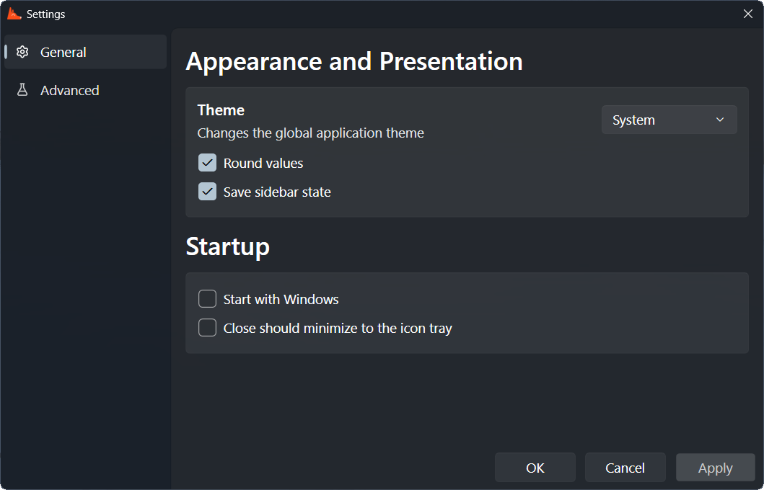Enable Start with Windows checkbox
This screenshot has width=764, height=490.
[207, 299]
